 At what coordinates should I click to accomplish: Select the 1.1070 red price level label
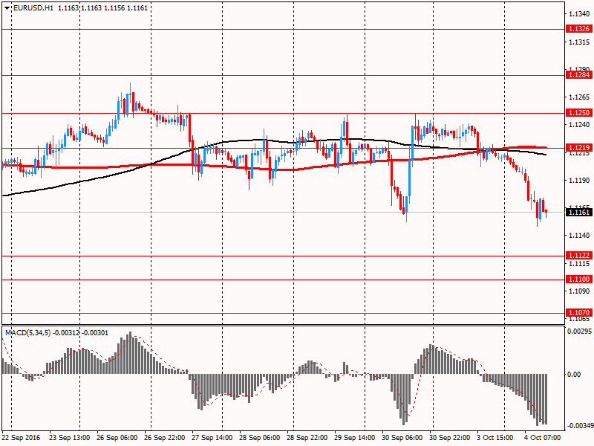[578, 312]
